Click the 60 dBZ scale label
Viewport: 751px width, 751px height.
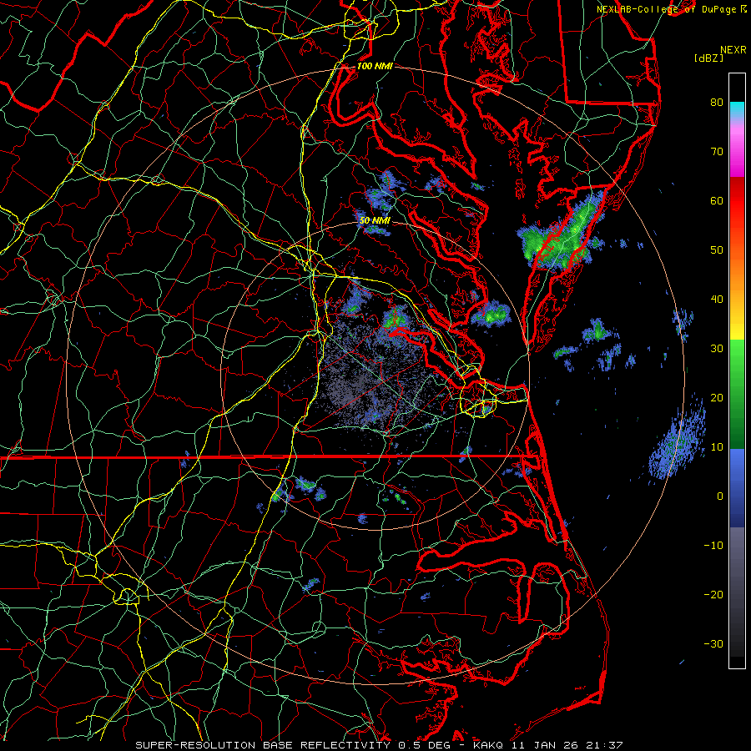pos(717,200)
